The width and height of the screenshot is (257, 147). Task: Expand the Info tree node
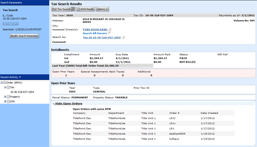coord(5,101)
